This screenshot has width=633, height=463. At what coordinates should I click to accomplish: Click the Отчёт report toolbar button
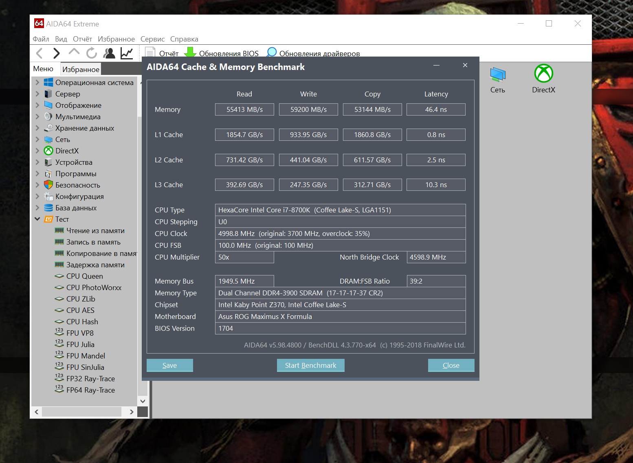(162, 53)
